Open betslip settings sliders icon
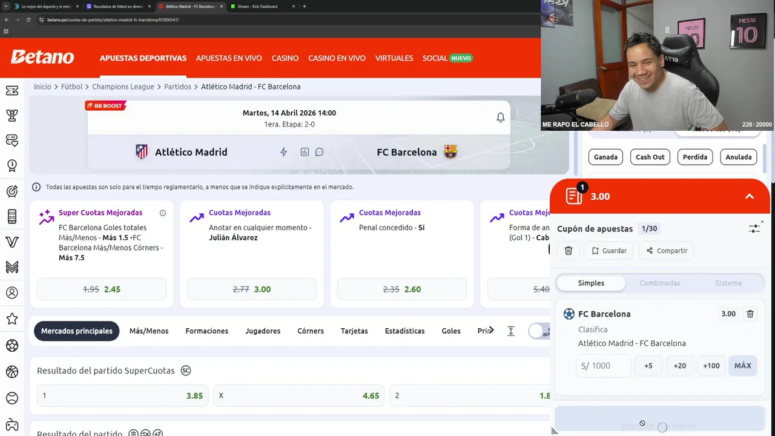 754,228
